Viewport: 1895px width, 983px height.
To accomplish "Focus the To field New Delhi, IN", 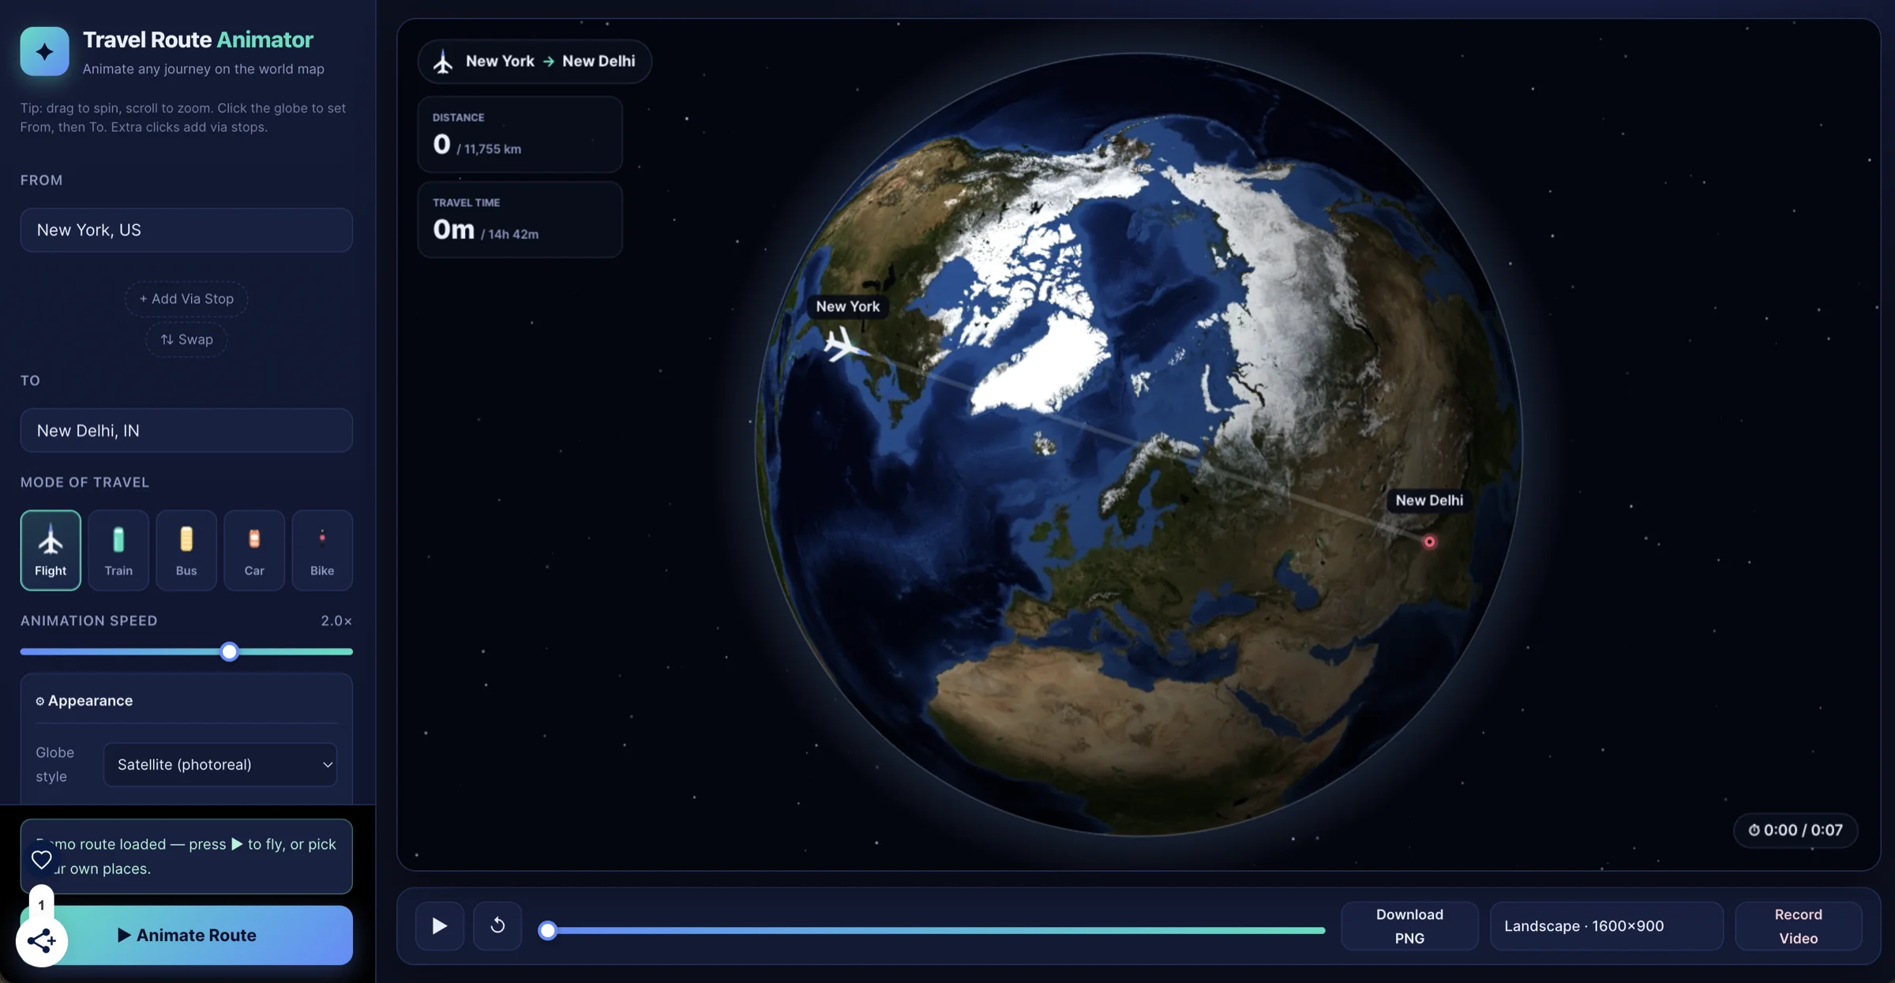I will point(186,430).
